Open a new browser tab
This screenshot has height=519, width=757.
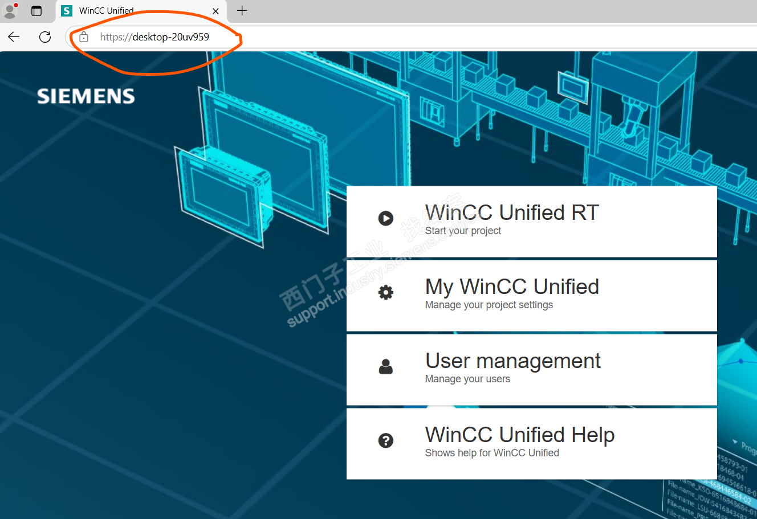[242, 10]
